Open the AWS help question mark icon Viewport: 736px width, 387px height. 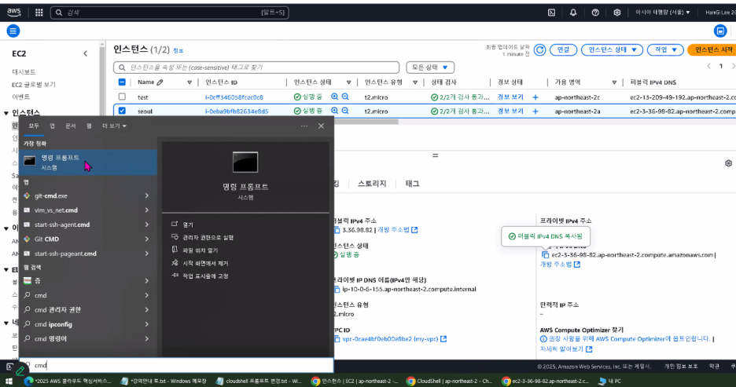(595, 13)
